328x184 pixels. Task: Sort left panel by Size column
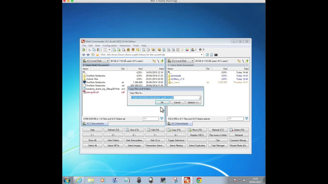pos(135,69)
